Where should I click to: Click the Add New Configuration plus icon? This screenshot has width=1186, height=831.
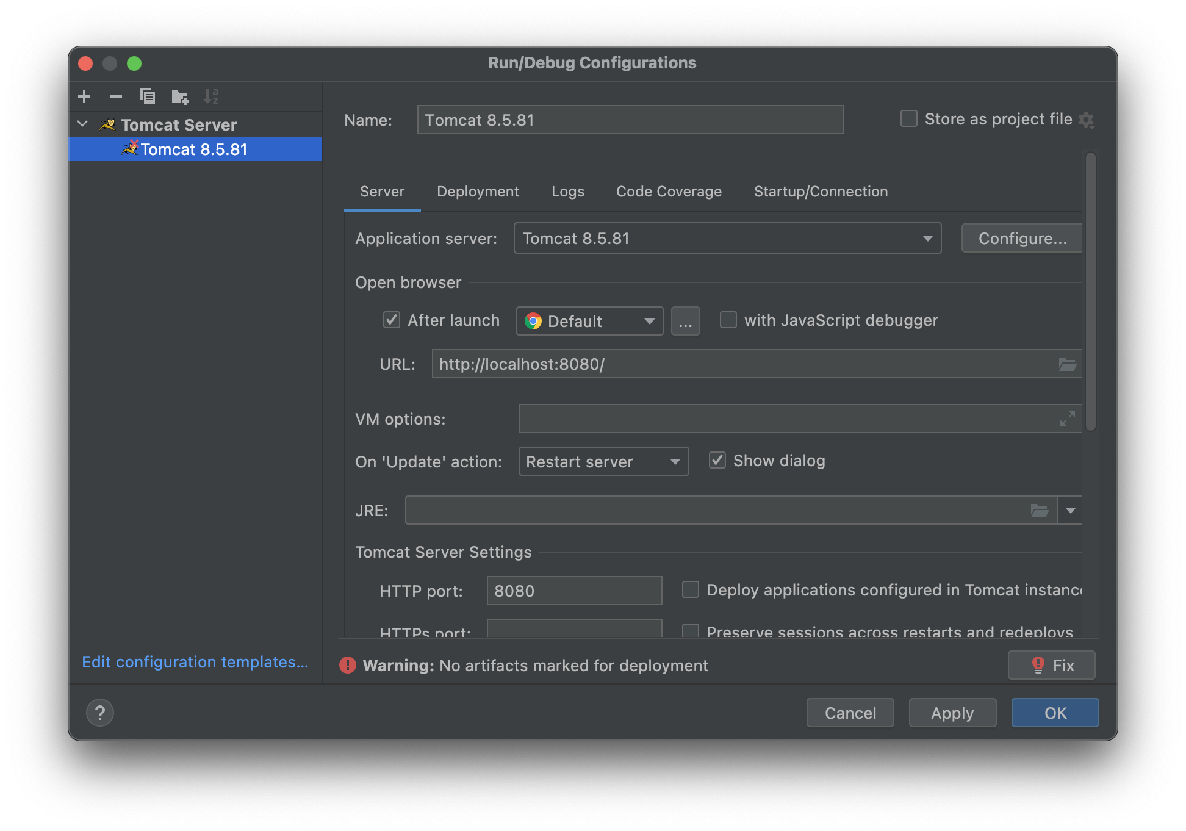point(84,96)
